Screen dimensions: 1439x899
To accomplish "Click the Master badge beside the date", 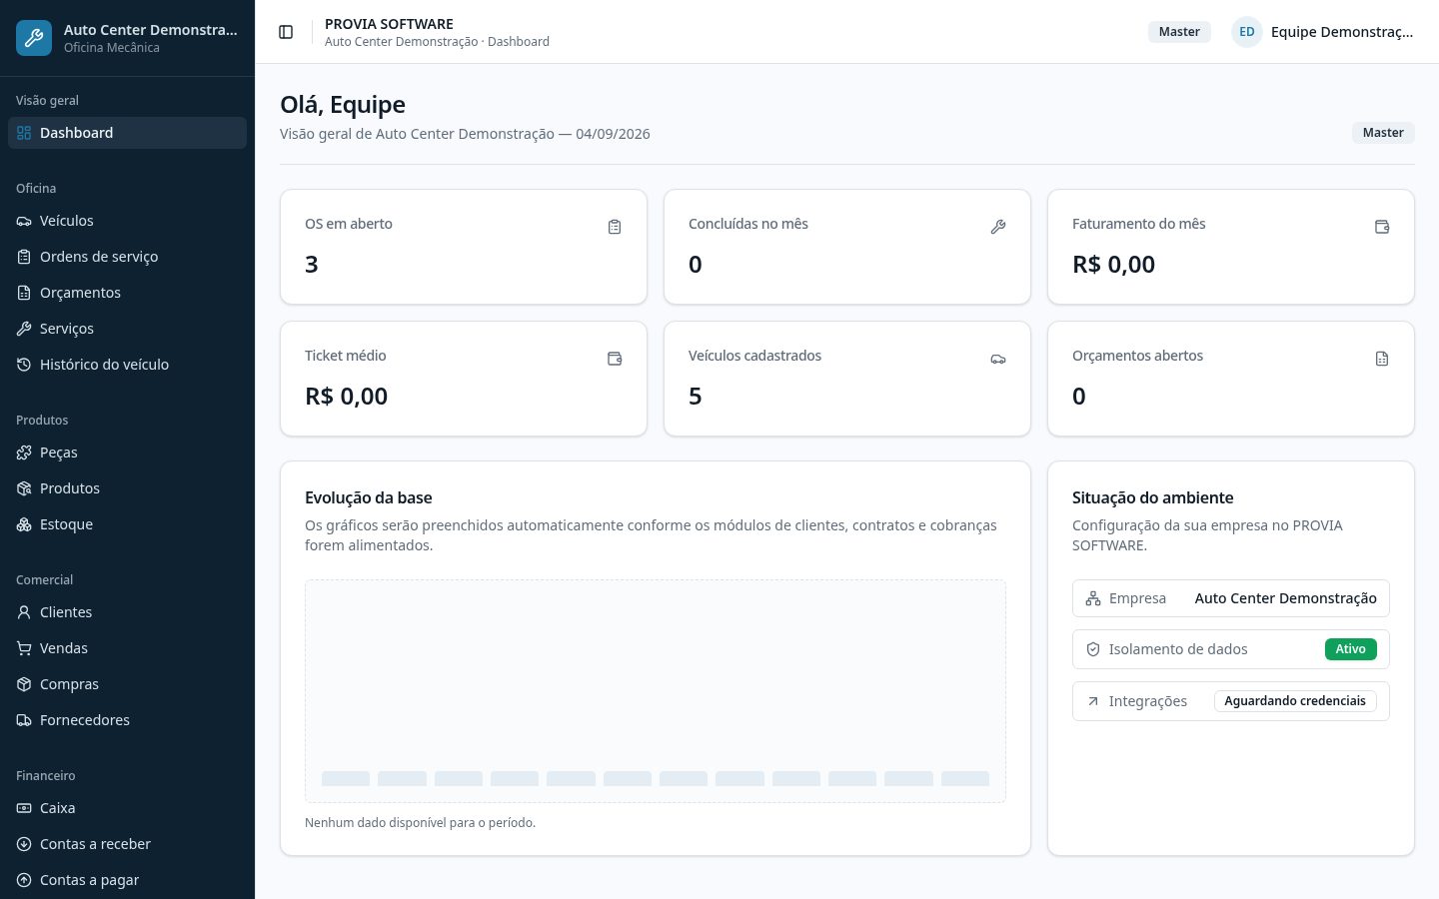I will click(1383, 133).
